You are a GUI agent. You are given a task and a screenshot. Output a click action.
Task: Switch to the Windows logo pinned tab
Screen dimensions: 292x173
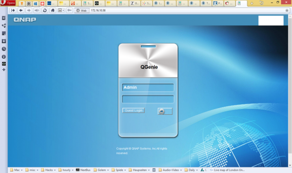(35, 3)
